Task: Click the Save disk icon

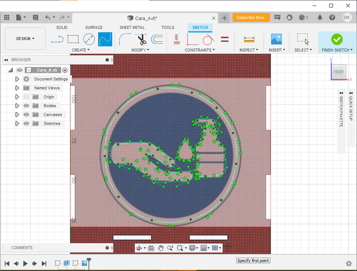Action: click(x=35, y=17)
